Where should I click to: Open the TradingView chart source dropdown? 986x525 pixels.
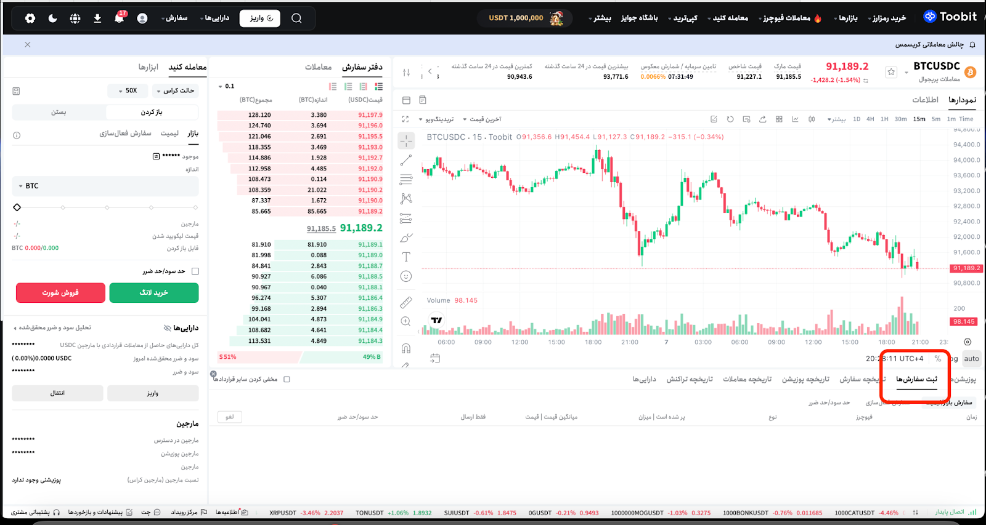pyautogui.click(x=437, y=119)
